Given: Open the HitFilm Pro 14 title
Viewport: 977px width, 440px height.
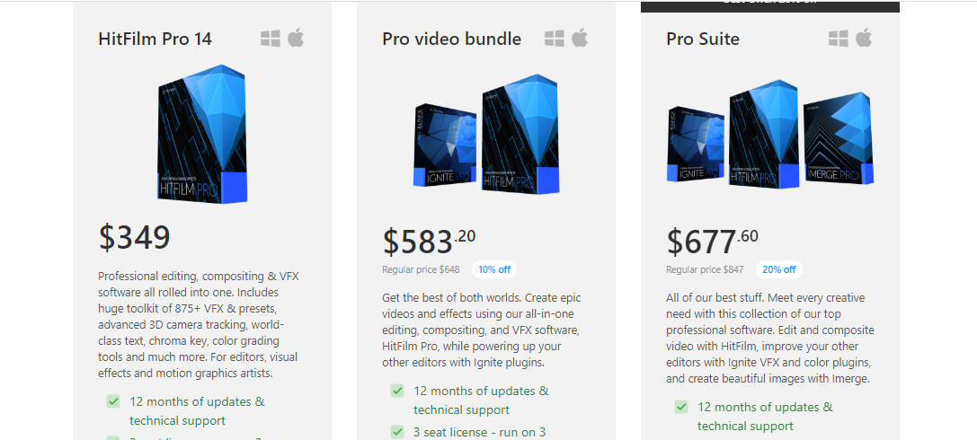Looking at the screenshot, I should pos(155,39).
